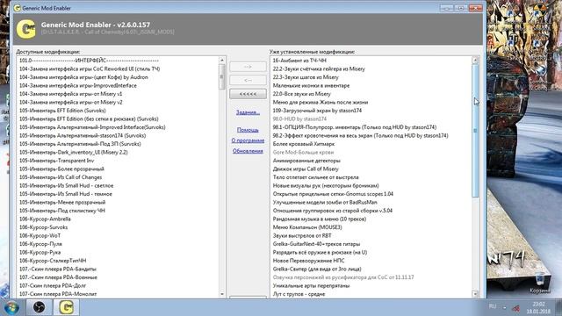
Task: Select installed Звуки выстрелов от RBT
Action: coord(302,235)
